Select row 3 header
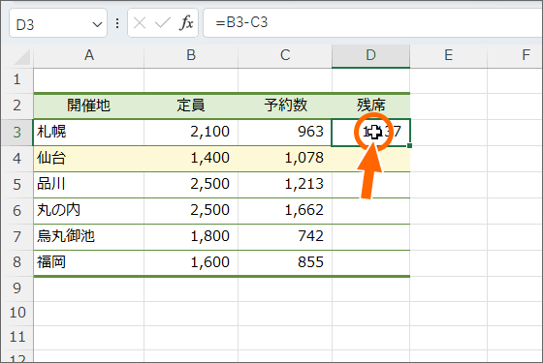Viewport: 543px width, 363px height. point(17,132)
